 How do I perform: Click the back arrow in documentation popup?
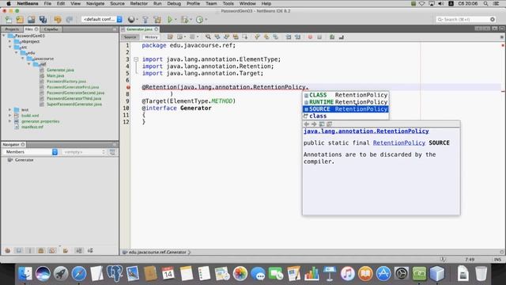[307, 124]
